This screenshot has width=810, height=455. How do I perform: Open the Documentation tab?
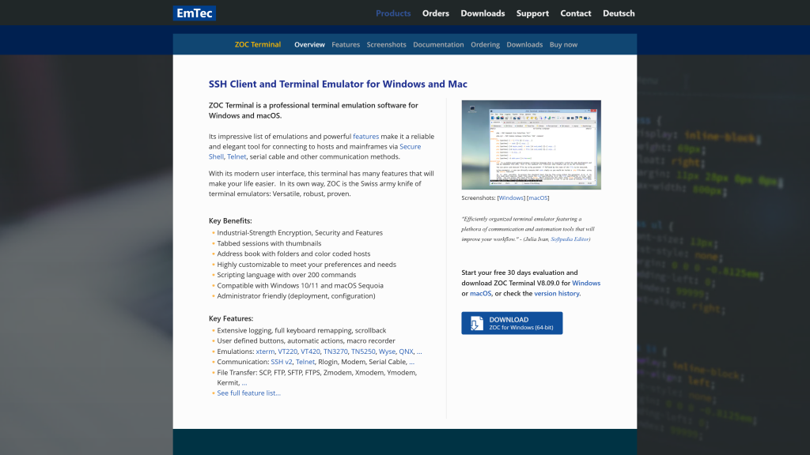[438, 44]
